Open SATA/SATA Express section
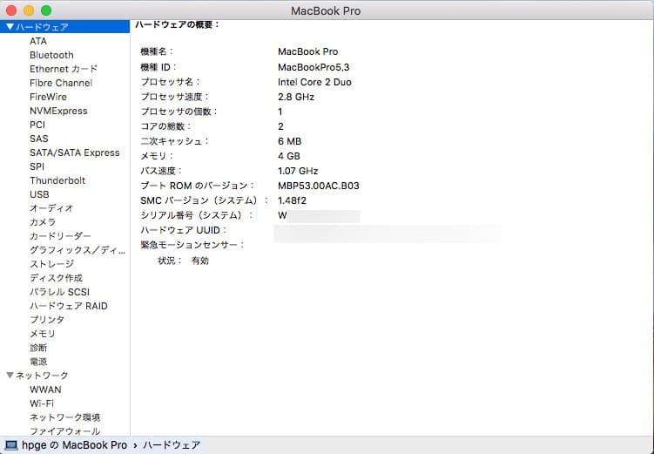Screen dimensions: 654x454 (75, 152)
